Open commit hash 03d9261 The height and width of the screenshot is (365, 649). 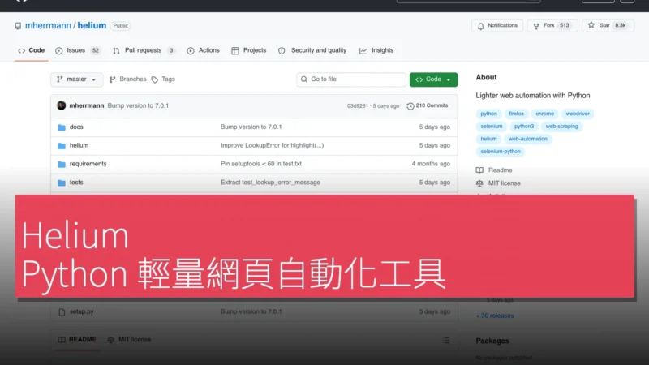coord(357,106)
